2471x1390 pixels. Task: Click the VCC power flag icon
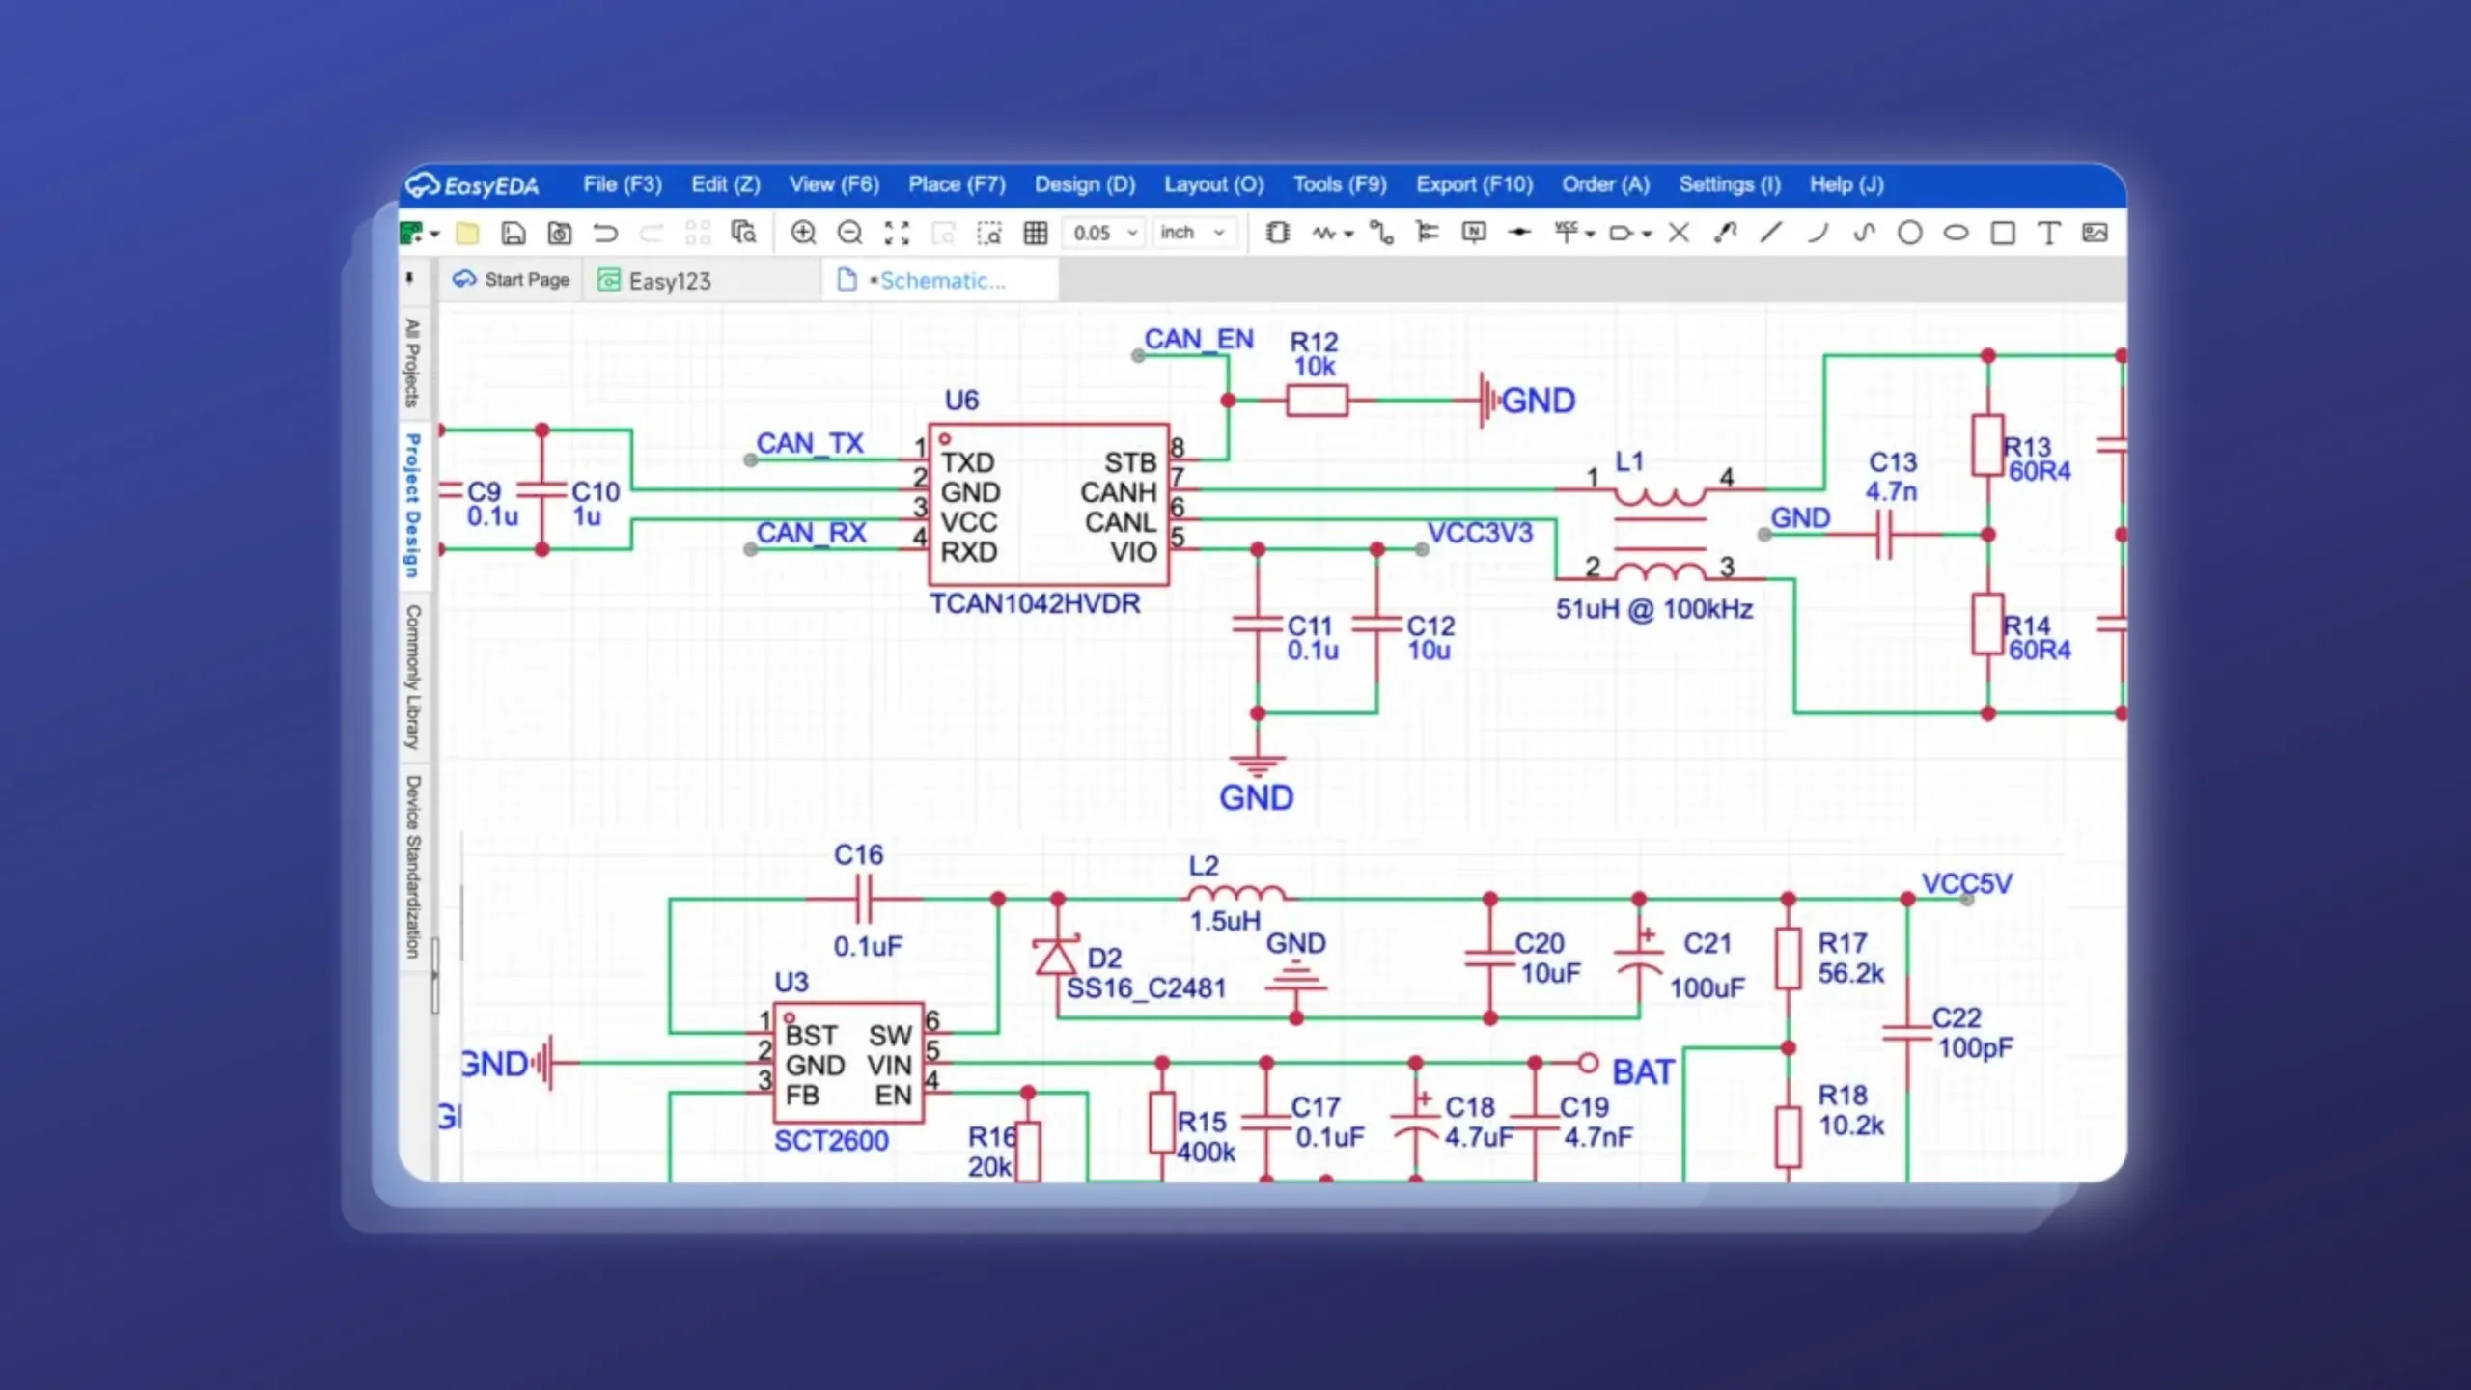tap(1566, 233)
